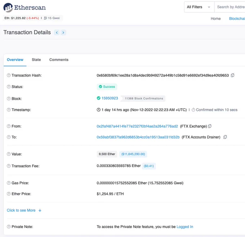Click the 15.752552085 Gwei gas price text
245x237 pixels.
click(x=165, y=183)
